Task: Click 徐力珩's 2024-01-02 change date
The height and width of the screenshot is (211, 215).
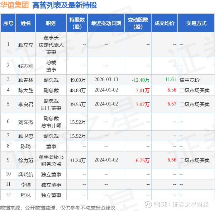Action: click(106, 160)
